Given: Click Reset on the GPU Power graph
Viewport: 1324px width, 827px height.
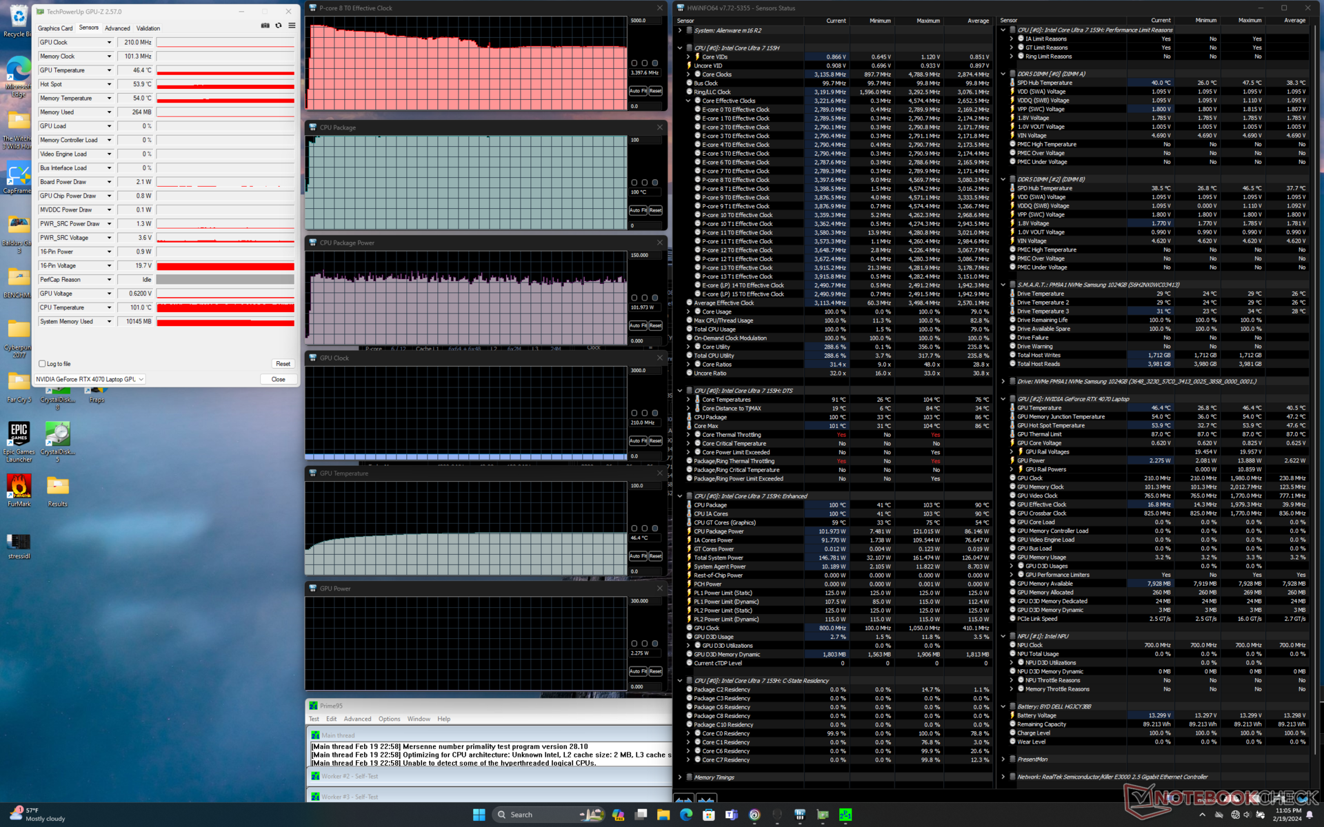Looking at the screenshot, I should 655,671.
